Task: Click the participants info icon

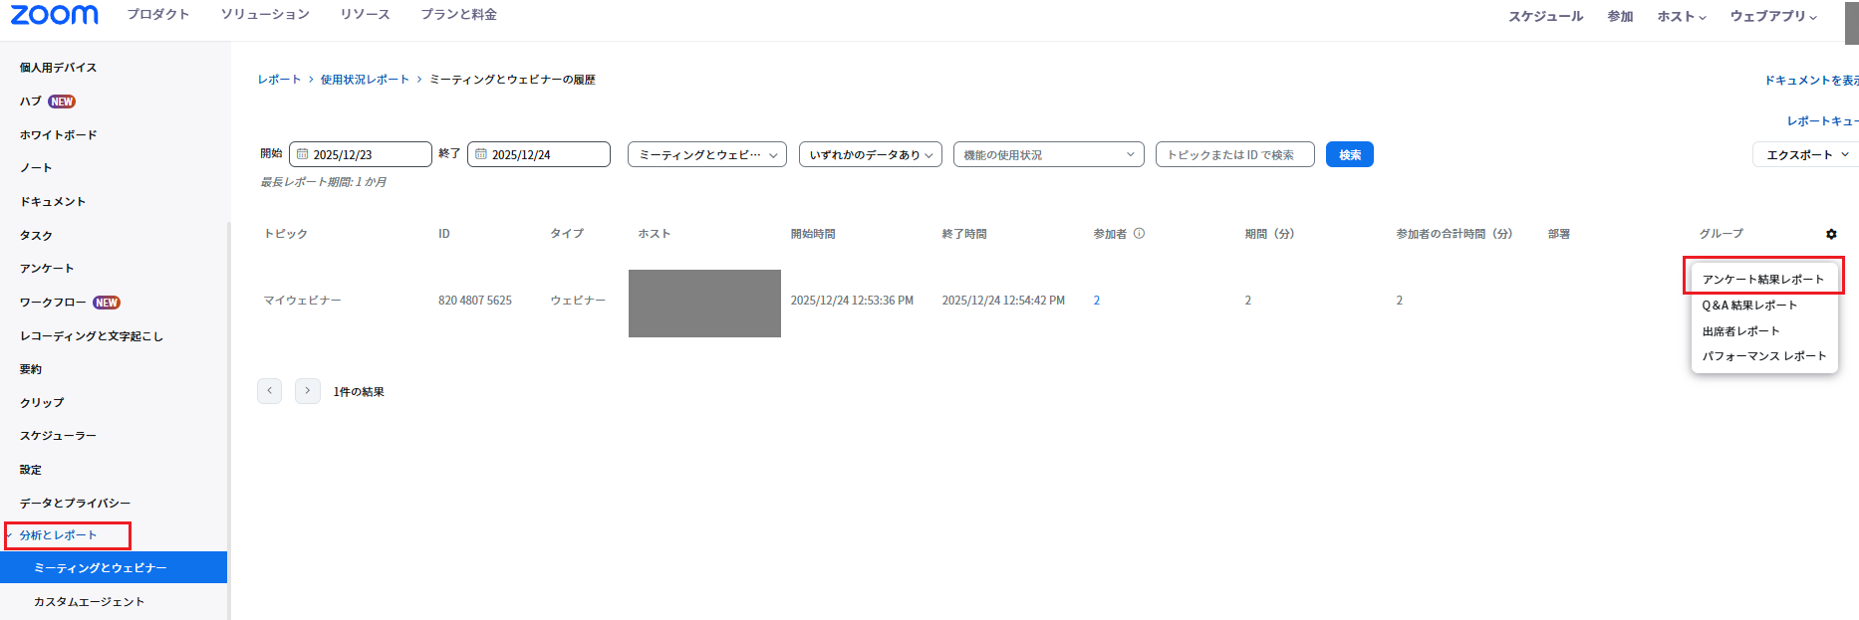Action: point(1140,234)
